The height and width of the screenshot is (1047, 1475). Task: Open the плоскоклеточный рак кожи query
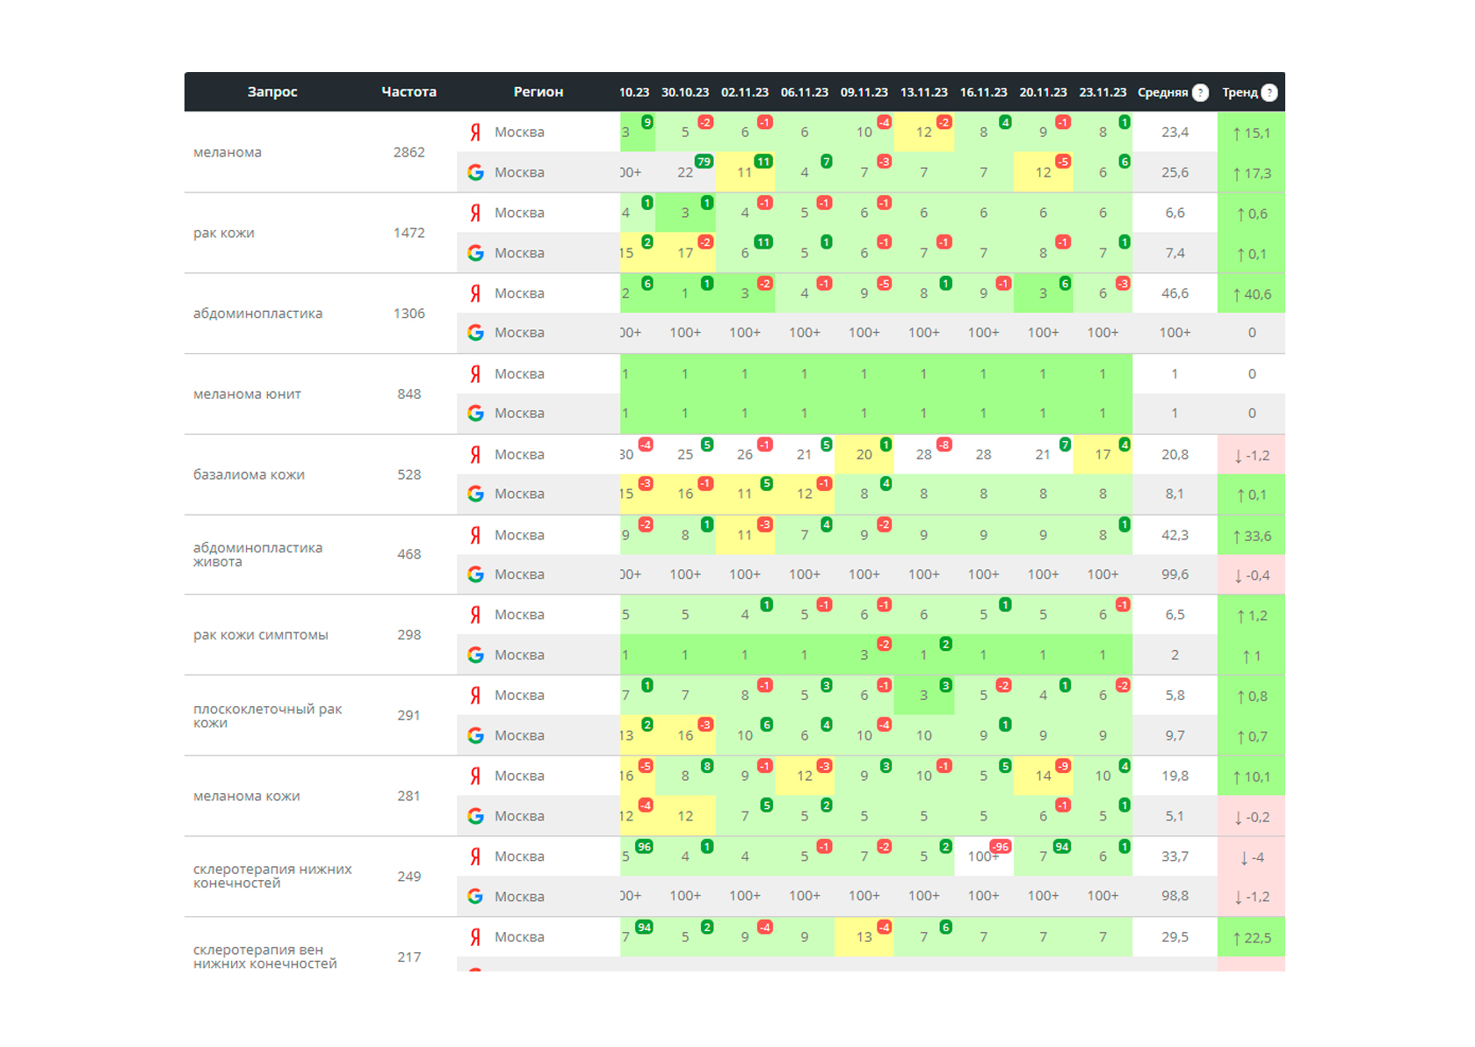[267, 716]
